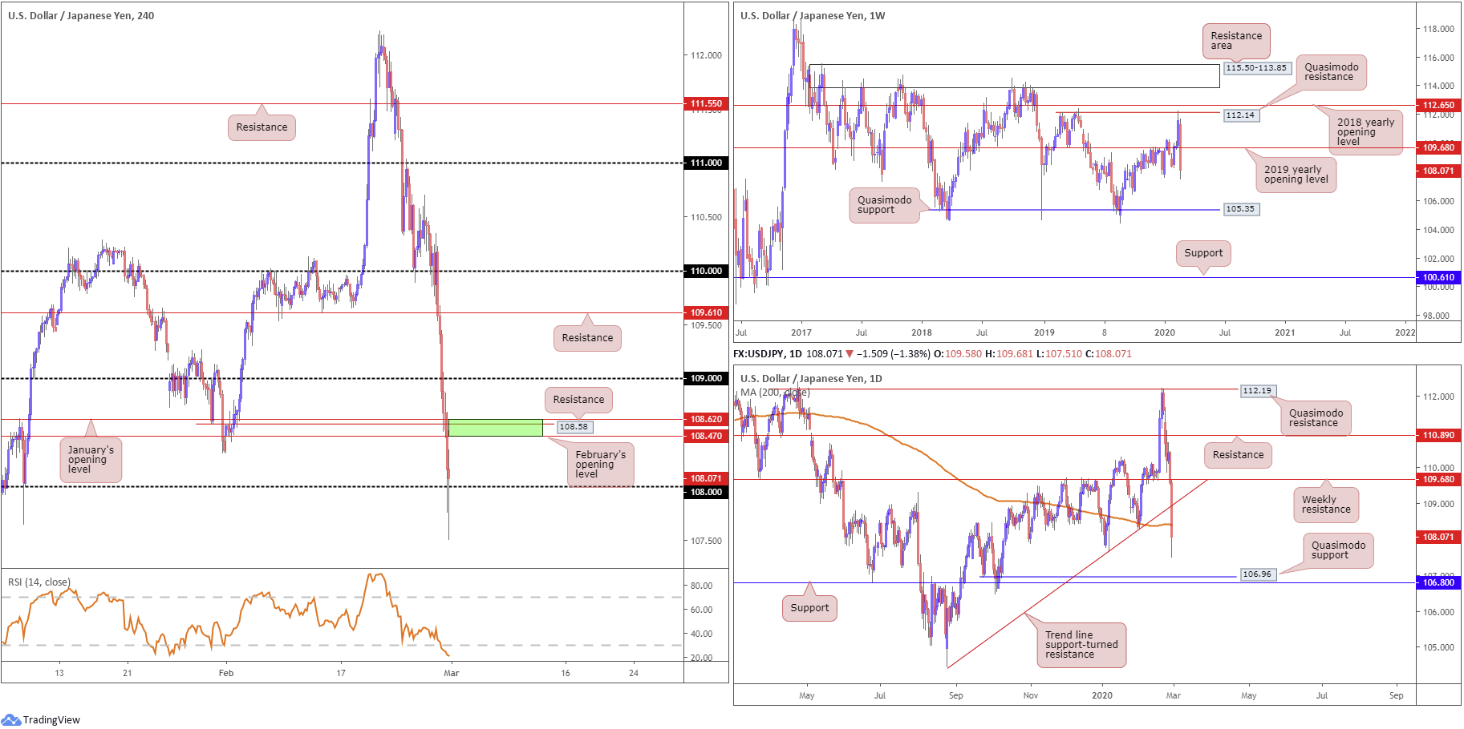This screenshot has width=1464, height=729.
Task: Open the February's opening level callout
Action: (600, 465)
